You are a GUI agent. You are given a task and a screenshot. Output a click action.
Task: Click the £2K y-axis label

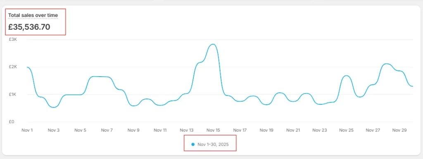(13, 67)
